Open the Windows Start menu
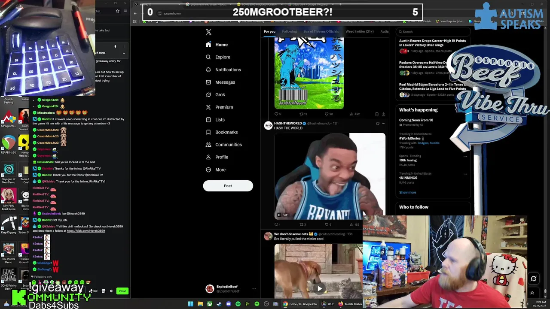The height and width of the screenshot is (309, 550). pyautogui.click(x=190, y=304)
